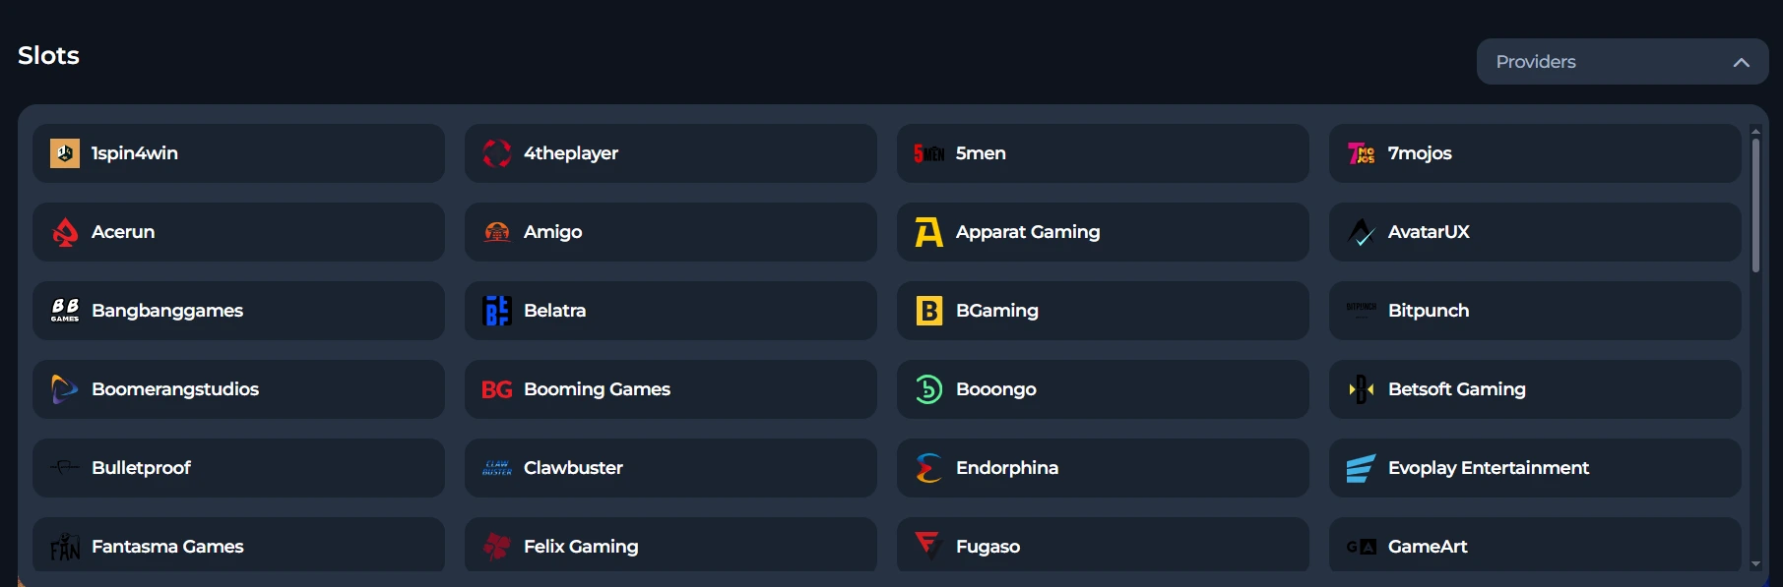Image resolution: width=1783 pixels, height=587 pixels.
Task: Click the Endorphina orange logo icon
Action: click(927, 468)
